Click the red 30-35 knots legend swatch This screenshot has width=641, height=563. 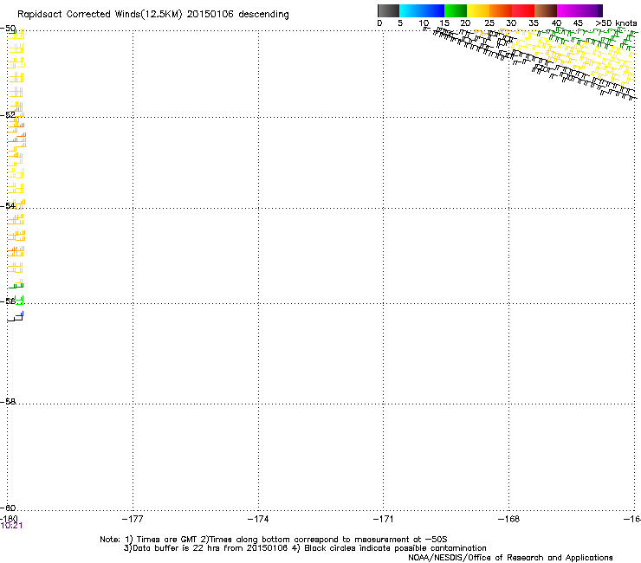523,10
